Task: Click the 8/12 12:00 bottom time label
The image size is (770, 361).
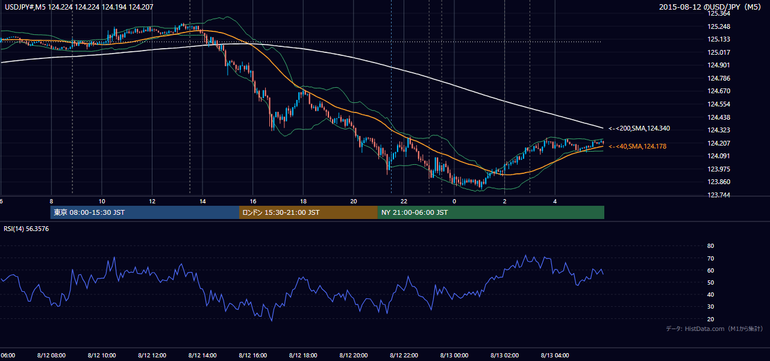Action: [x=152, y=355]
